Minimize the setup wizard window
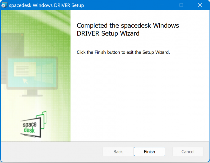Viewport: 210px width, 163px height. [x=162, y=5]
